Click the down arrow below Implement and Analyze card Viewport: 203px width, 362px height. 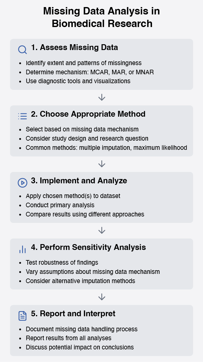pyautogui.click(x=102, y=230)
